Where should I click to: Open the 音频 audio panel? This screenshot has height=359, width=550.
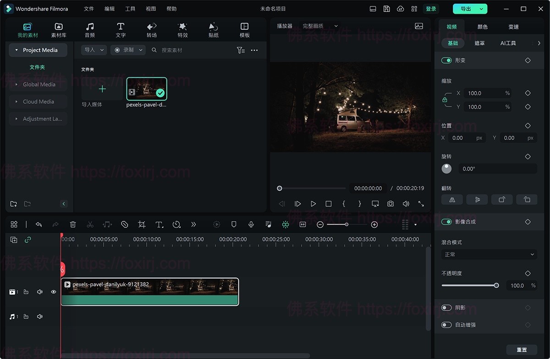[x=90, y=30]
